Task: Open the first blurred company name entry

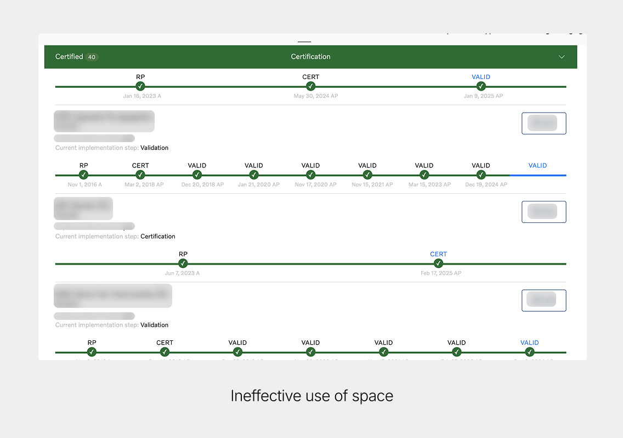Action: pos(104,121)
